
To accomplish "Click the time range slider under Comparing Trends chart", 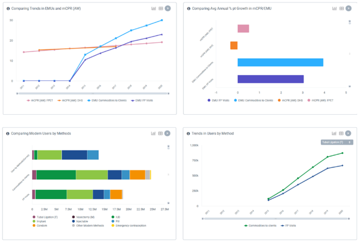I will (92, 92).
